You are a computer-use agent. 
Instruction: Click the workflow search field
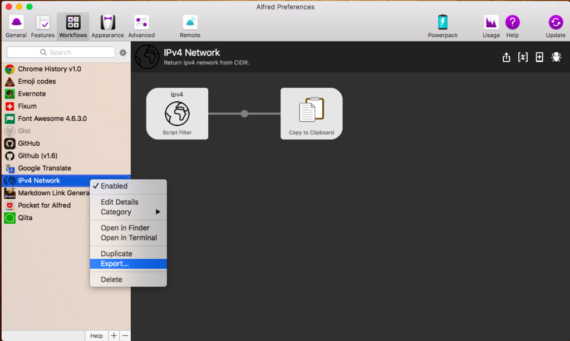61,52
